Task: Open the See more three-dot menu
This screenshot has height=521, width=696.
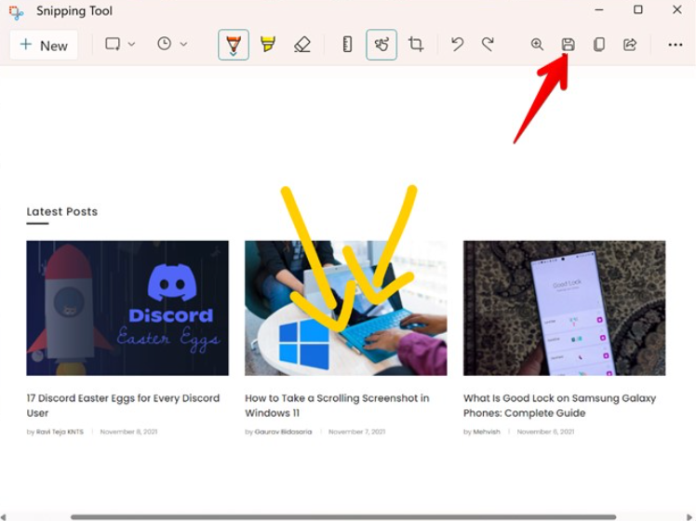Action: click(676, 45)
